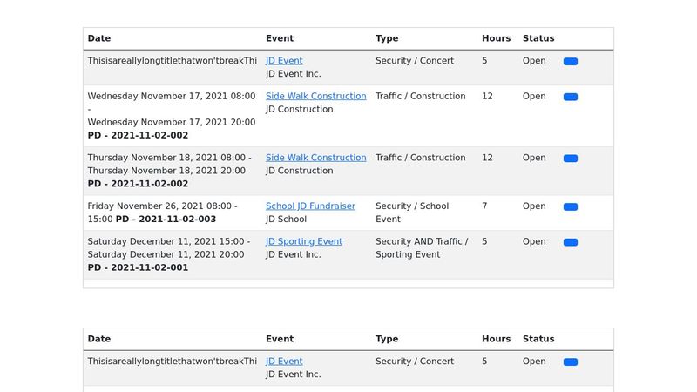Open Side Walk Construction link for November 18
The image size is (697, 392).
coord(316,158)
